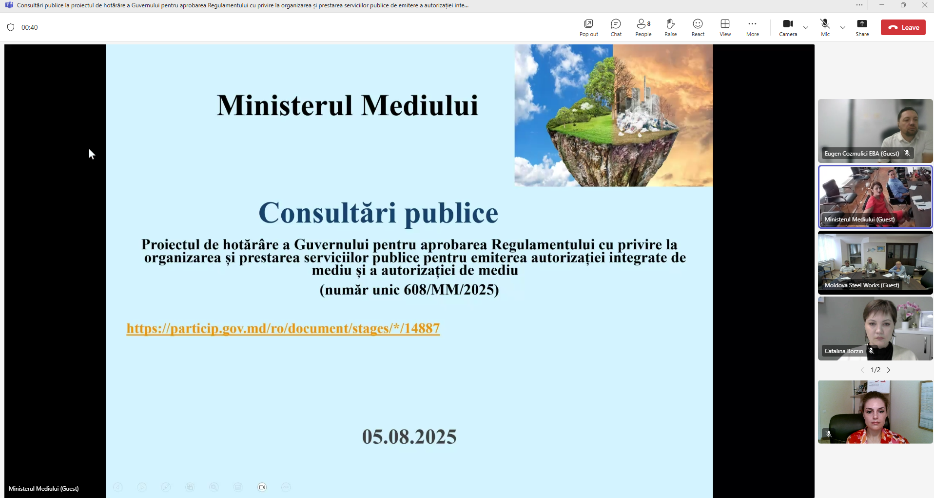Open the Chat panel
934x498 pixels.
click(x=616, y=27)
